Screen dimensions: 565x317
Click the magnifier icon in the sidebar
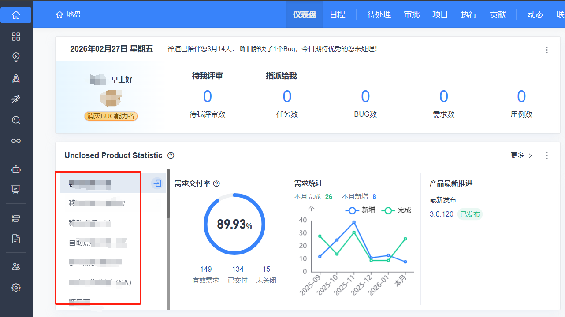(16, 120)
